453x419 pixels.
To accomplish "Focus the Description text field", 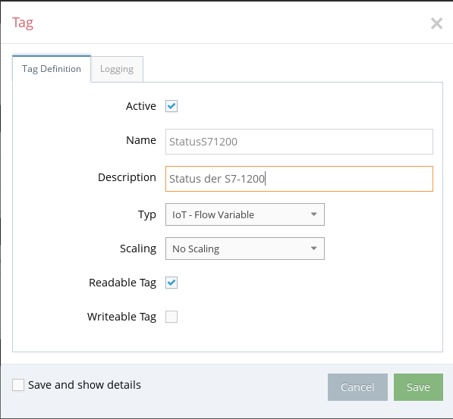I will tap(299, 179).
